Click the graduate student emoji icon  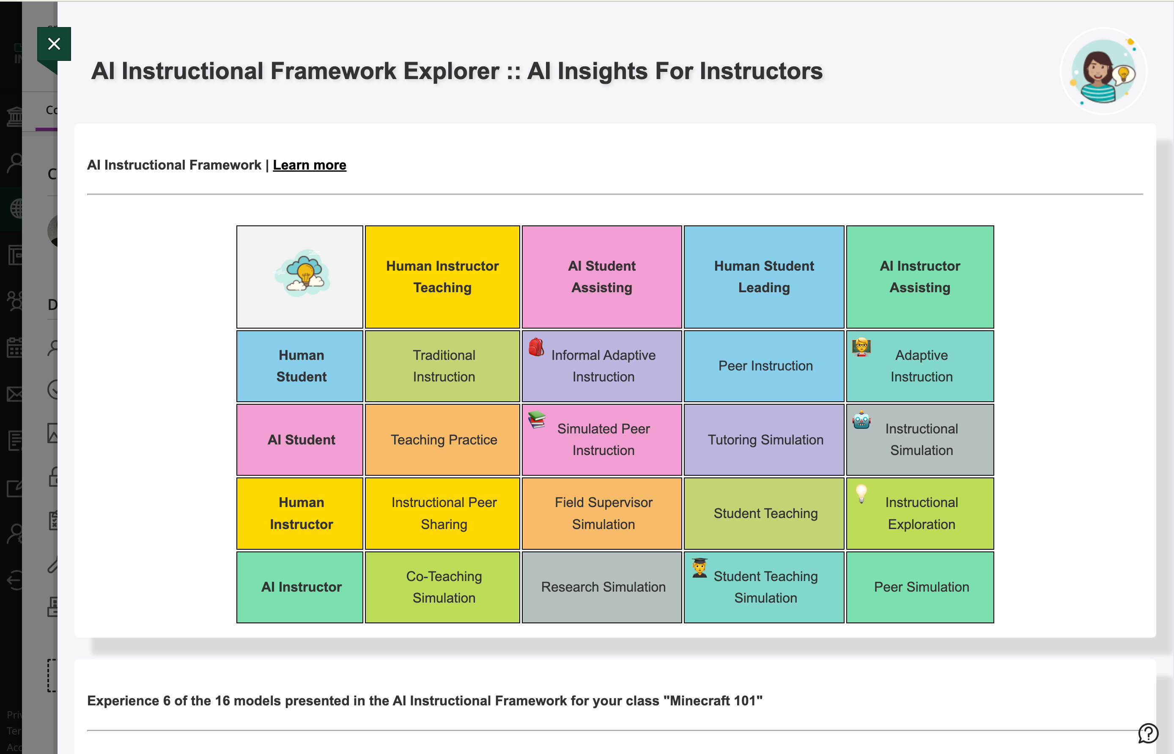click(699, 568)
